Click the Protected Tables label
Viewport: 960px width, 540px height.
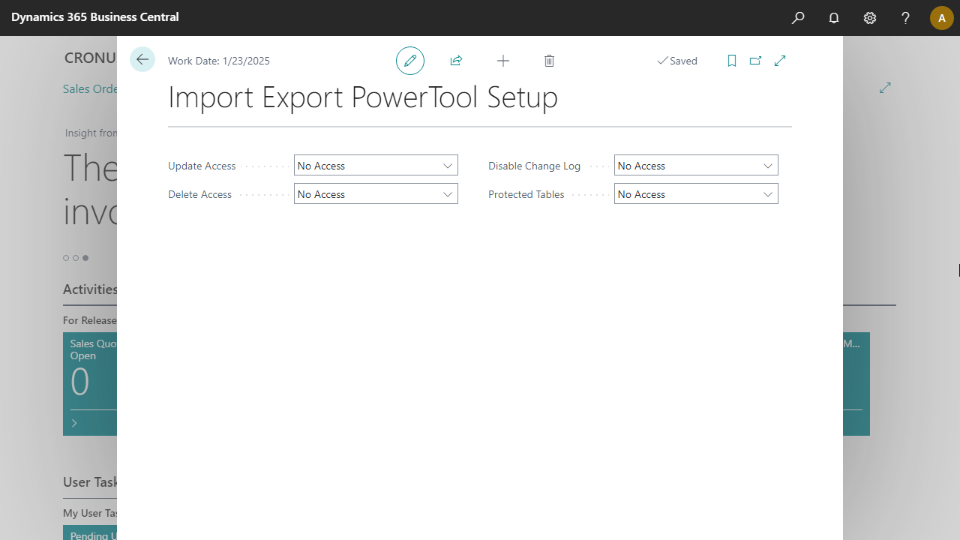[x=526, y=194]
